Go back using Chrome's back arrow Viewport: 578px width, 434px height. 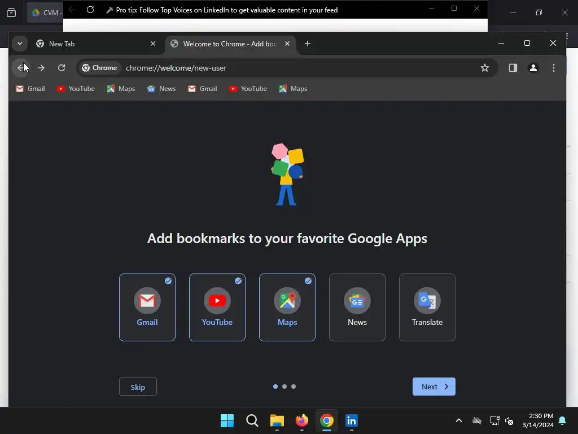pyautogui.click(x=21, y=68)
